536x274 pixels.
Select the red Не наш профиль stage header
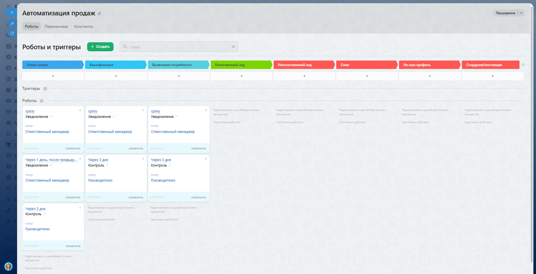pos(430,65)
